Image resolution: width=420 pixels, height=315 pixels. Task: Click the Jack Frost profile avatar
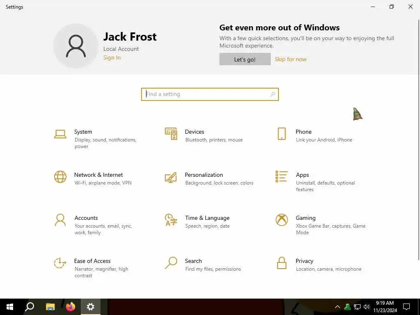(76, 46)
